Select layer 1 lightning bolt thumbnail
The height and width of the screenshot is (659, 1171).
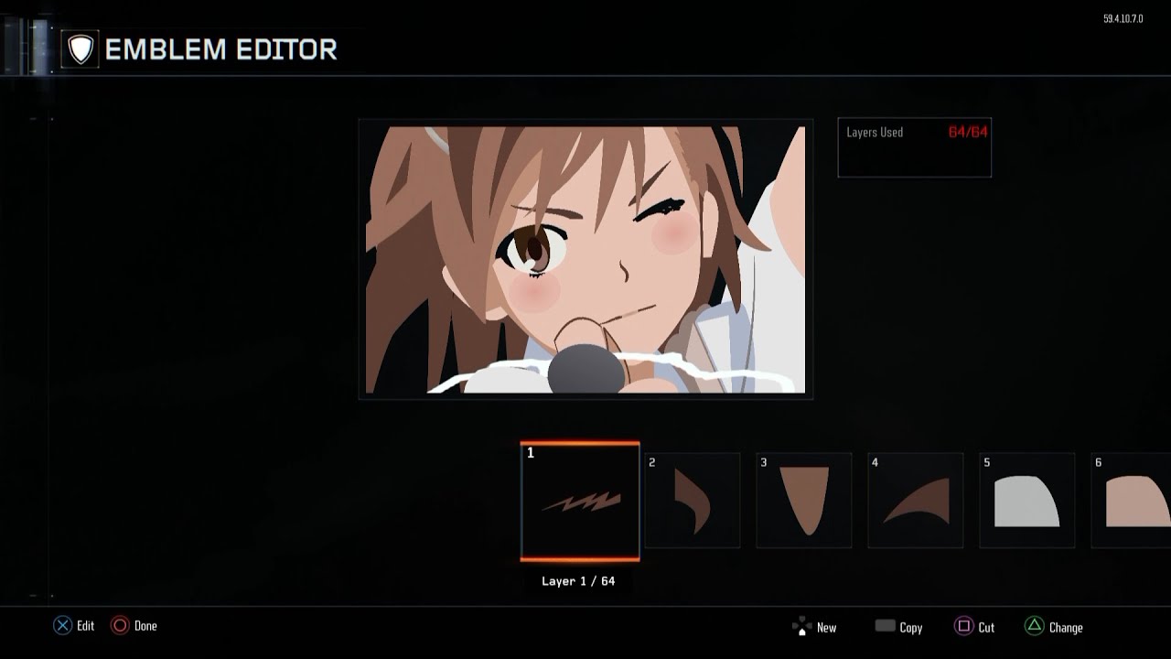pos(580,502)
